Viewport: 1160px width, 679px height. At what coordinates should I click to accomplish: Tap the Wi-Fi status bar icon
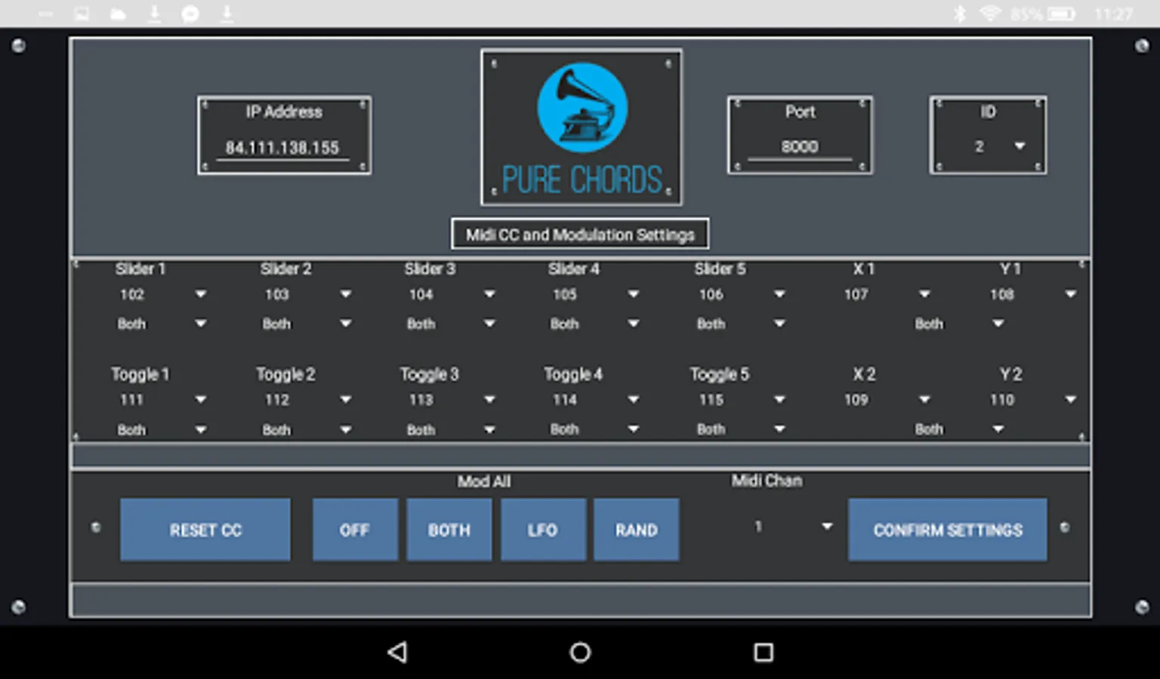click(989, 14)
